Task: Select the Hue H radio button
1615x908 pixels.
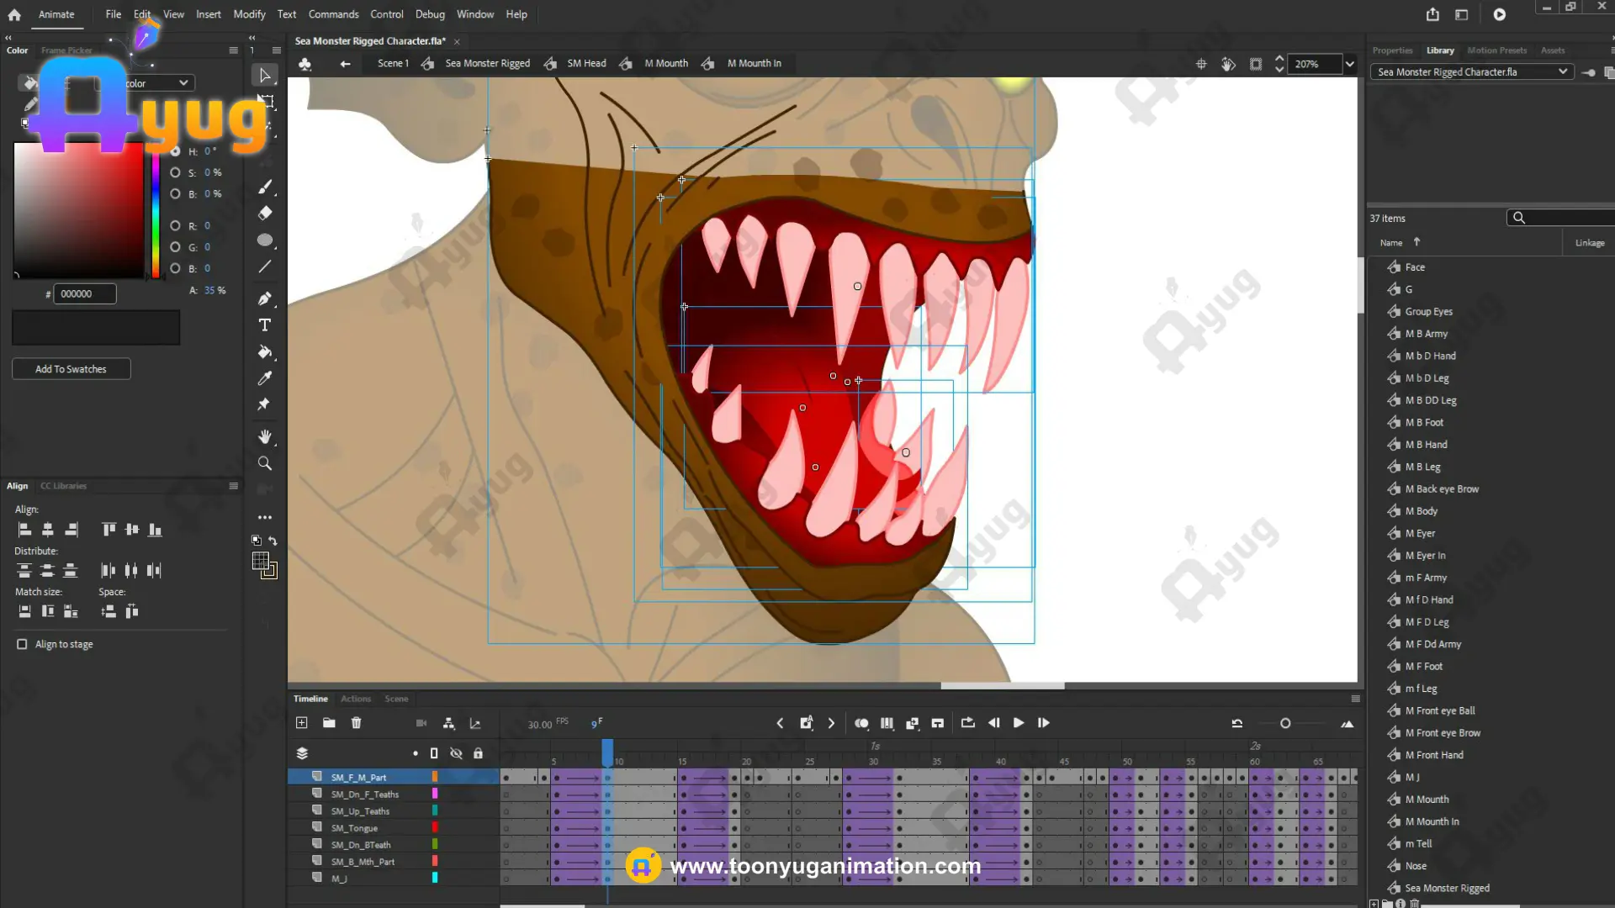Action: pos(175,151)
